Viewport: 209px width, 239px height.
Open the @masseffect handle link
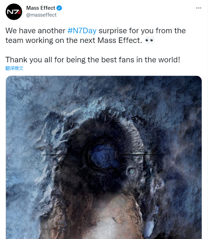coord(41,15)
